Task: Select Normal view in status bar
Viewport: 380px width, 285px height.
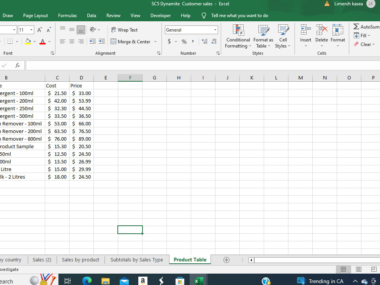Action: (x=343, y=269)
